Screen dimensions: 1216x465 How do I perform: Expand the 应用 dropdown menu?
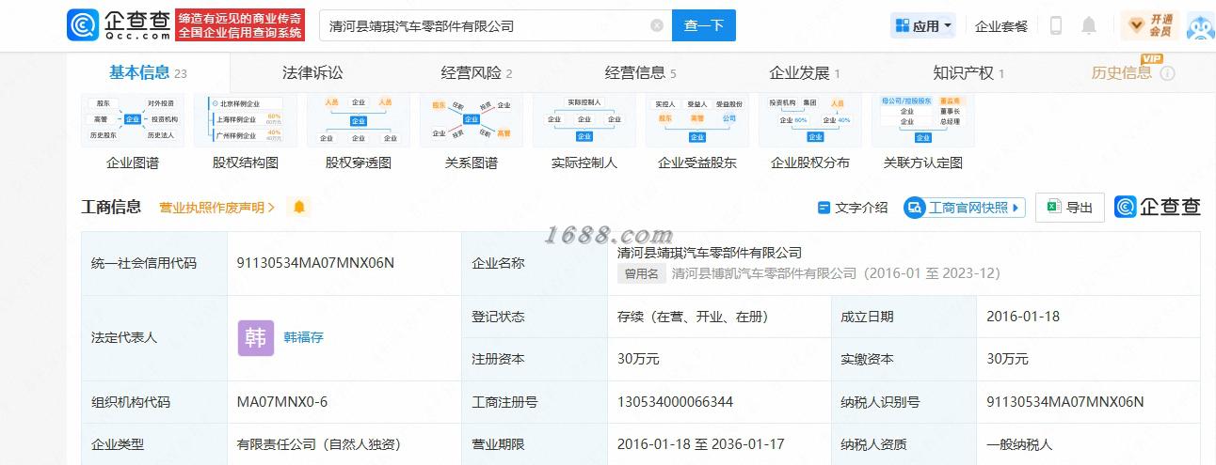(923, 26)
